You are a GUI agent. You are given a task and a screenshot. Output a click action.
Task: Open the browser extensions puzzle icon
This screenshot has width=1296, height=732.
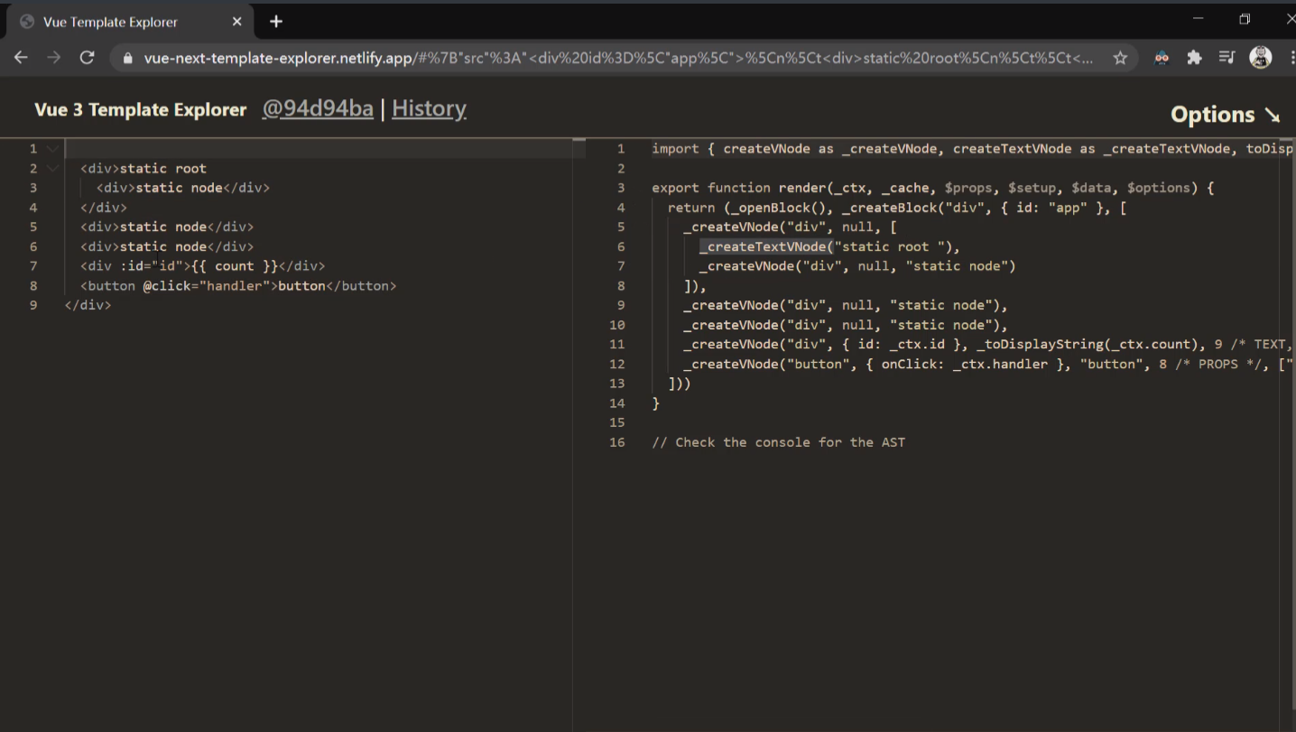click(x=1195, y=58)
